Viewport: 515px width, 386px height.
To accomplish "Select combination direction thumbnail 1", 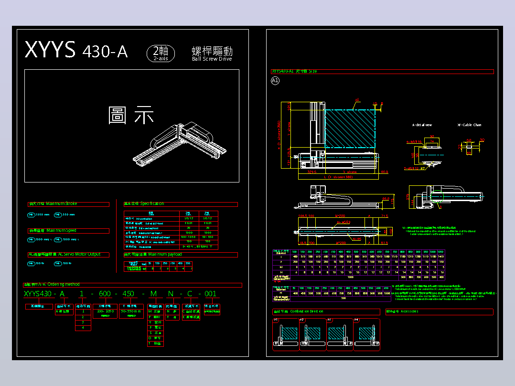I will (x=286, y=334).
